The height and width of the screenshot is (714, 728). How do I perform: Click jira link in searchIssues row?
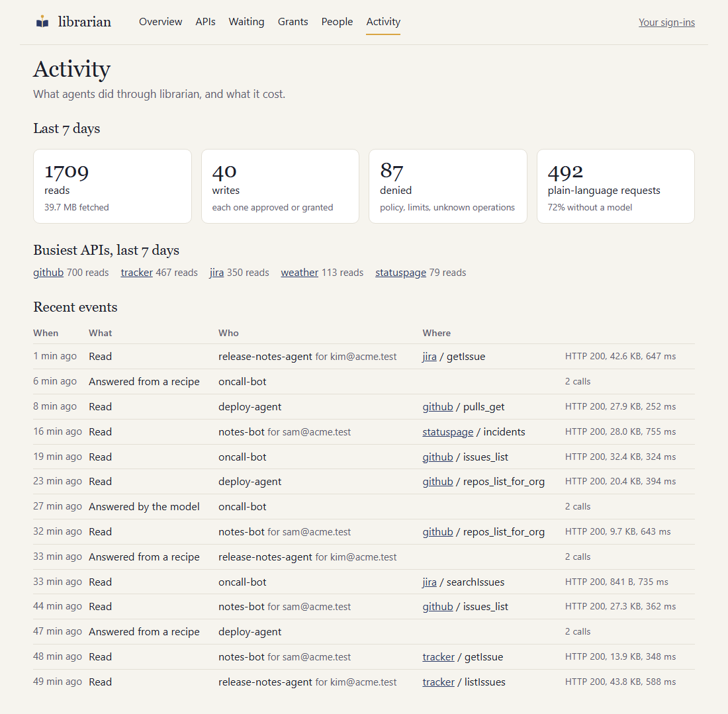tap(430, 582)
